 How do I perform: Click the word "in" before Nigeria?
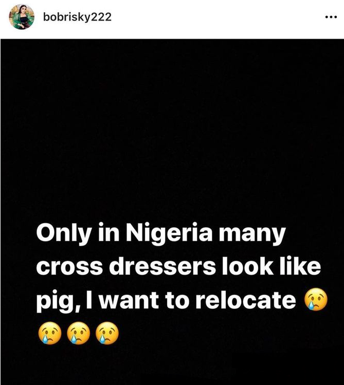[x=106, y=235]
